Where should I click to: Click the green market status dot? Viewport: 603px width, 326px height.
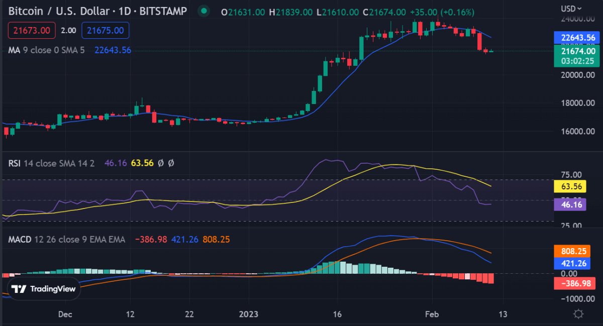coord(204,10)
